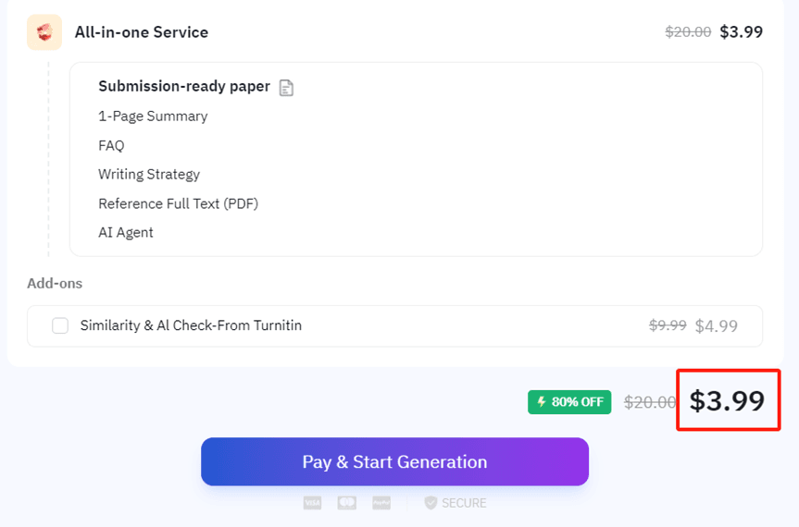This screenshot has width=799, height=527.
Task: Click the Mastercard payment icon
Action: 347,503
